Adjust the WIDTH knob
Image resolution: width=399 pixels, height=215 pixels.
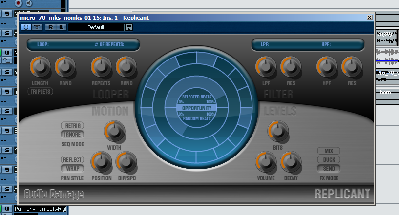click(114, 131)
